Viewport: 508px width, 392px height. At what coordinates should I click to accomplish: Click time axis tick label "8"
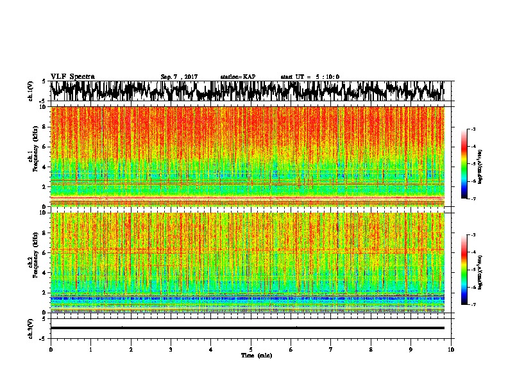tap(371, 350)
